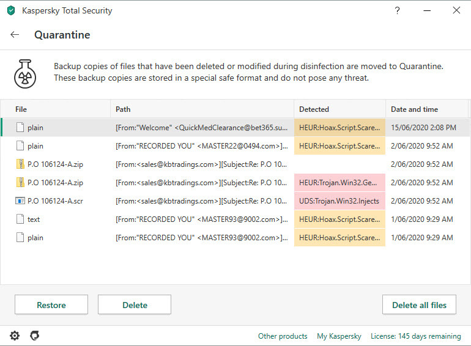
Task: Open the Other products link
Action: [283, 336]
